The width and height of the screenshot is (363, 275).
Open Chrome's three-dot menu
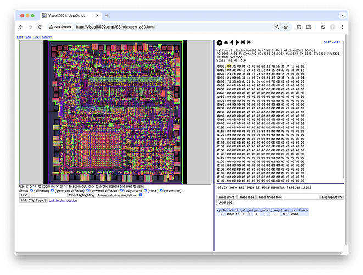coord(342,26)
